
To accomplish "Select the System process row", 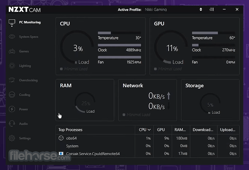I will point(147,146).
